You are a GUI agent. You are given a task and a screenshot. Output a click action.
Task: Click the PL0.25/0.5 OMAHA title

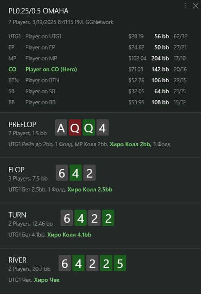click(x=39, y=11)
